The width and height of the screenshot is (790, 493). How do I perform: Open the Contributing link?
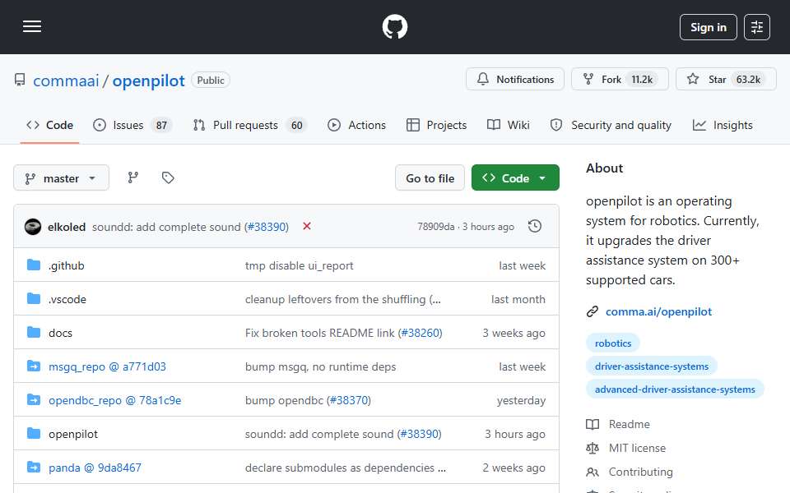pyautogui.click(x=640, y=472)
